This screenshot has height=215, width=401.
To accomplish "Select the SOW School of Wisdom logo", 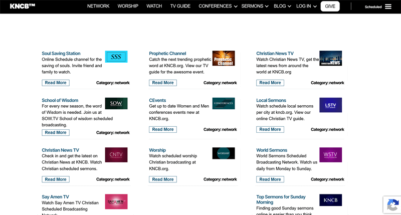I will 116,103.
